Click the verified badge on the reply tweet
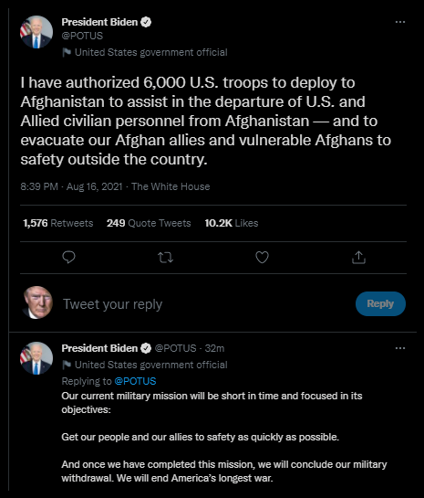424x498 pixels. click(146, 348)
